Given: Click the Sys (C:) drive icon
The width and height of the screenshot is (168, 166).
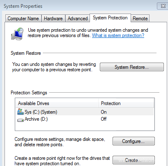Looking at the screenshot, I should (21, 112).
